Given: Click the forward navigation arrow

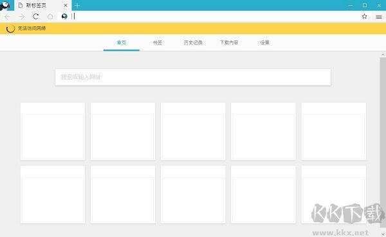Looking at the screenshot, I should tap(22, 17).
